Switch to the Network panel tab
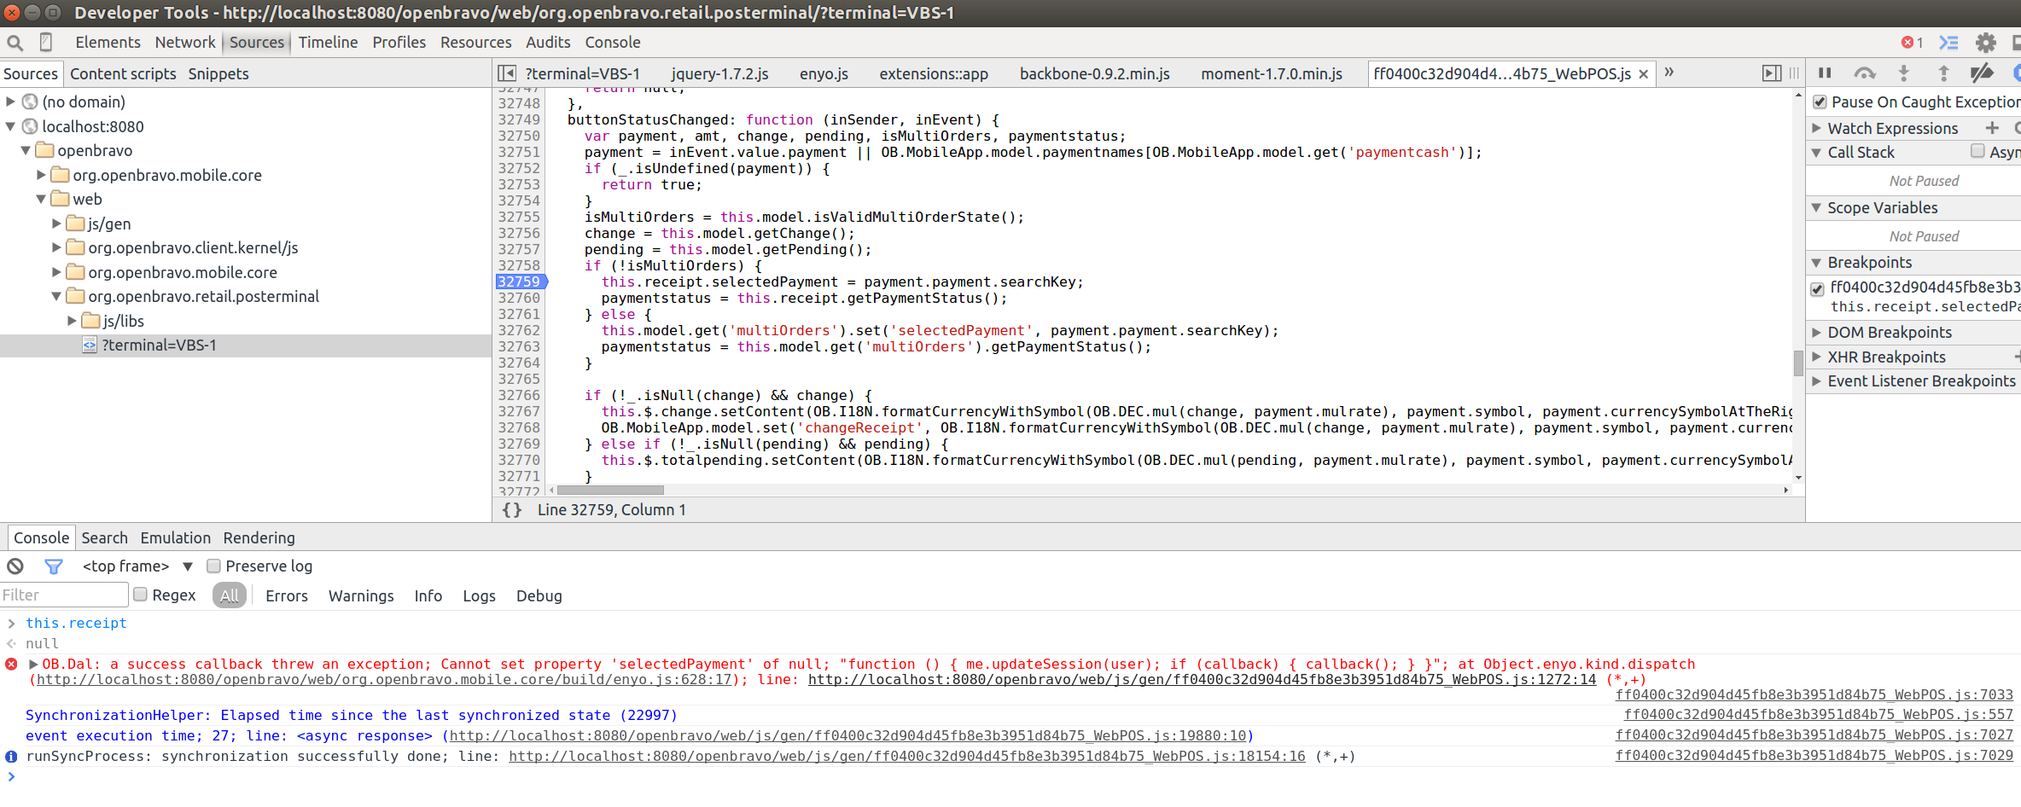The width and height of the screenshot is (2021, 807). pyautogui.click(x=185, y=43)
